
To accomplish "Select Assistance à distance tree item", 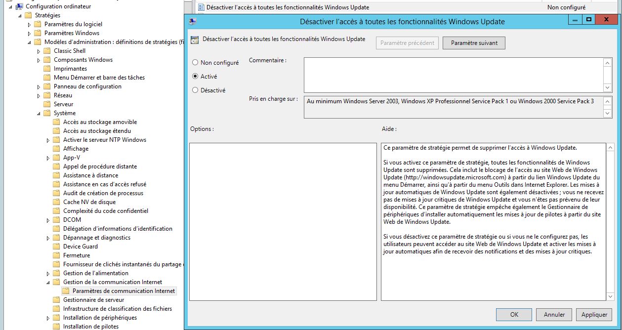I will point(90,175).
